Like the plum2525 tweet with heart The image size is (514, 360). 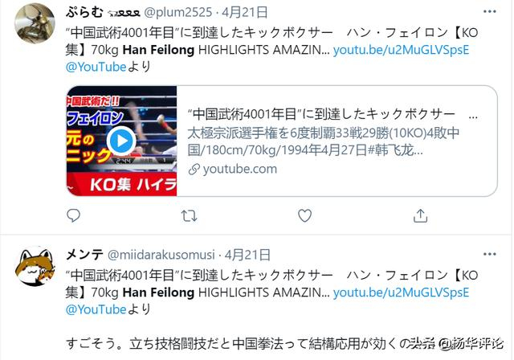pyautogui.click(x=304, y=215)
